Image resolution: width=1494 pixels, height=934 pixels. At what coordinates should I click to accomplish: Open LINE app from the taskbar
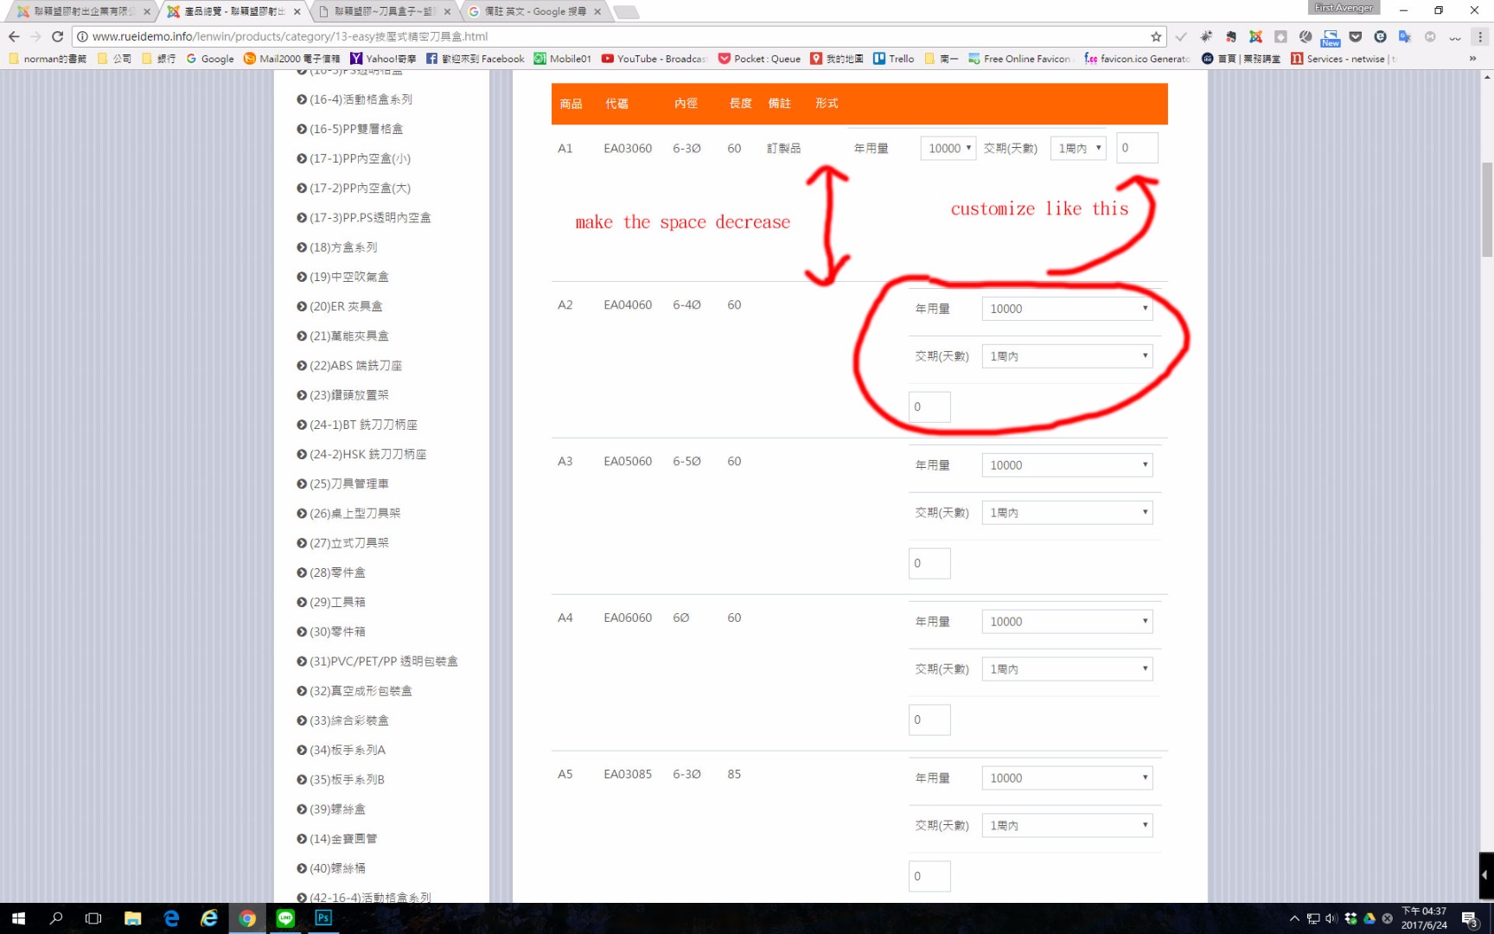(285, 918)
